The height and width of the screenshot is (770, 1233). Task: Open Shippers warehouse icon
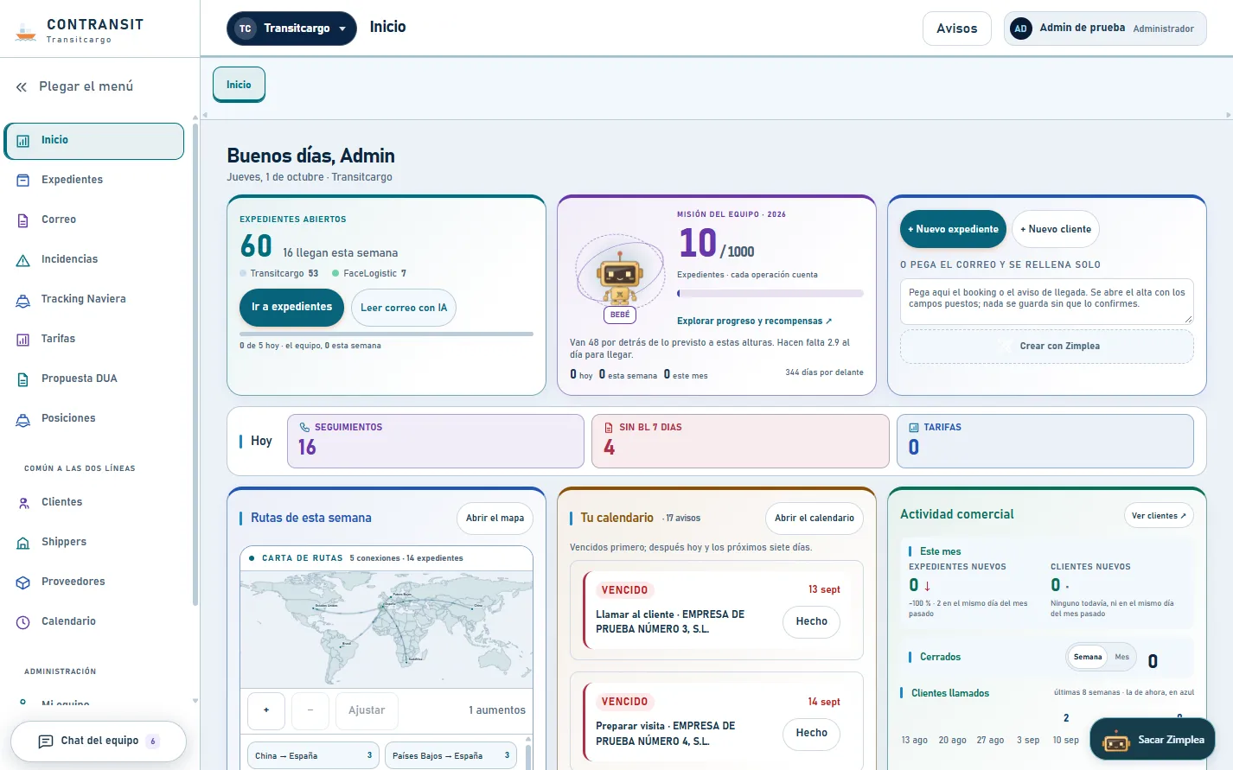tap(23, 543)
